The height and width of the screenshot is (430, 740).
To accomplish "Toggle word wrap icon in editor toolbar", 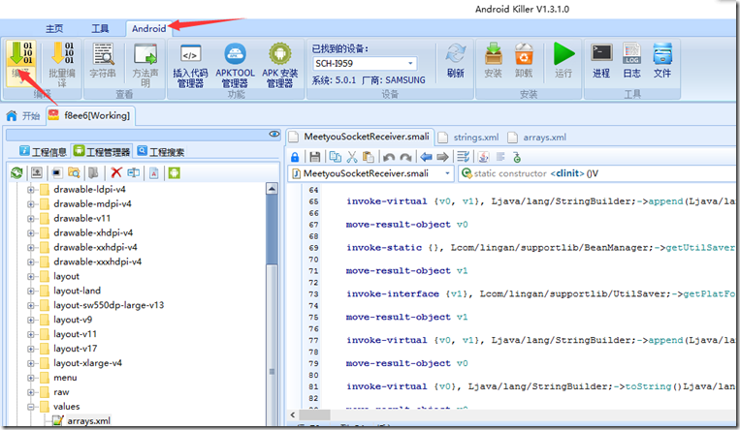I will pos(464,157).
